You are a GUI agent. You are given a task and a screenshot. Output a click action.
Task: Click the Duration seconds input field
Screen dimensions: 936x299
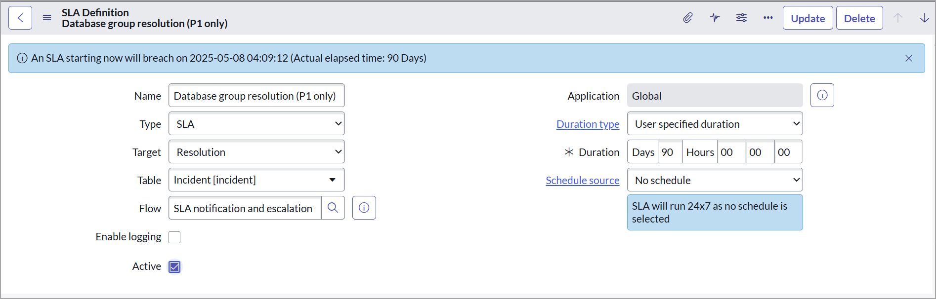(x=788, y=152)
